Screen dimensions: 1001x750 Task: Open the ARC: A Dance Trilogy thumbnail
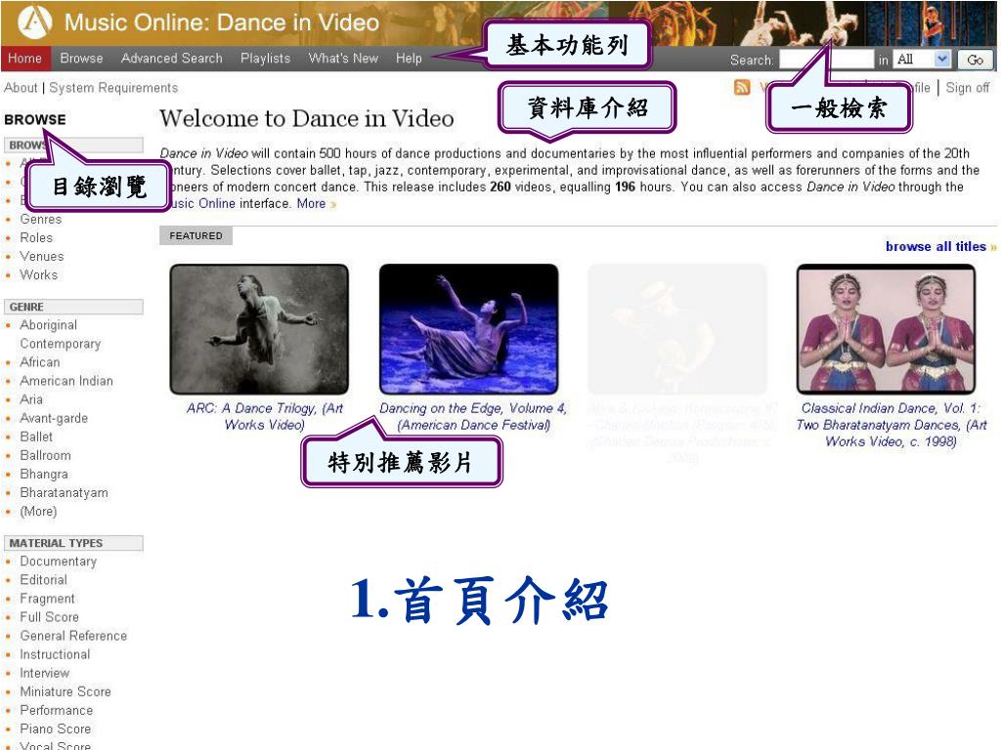pyautogui.click(x=259, y=329)
